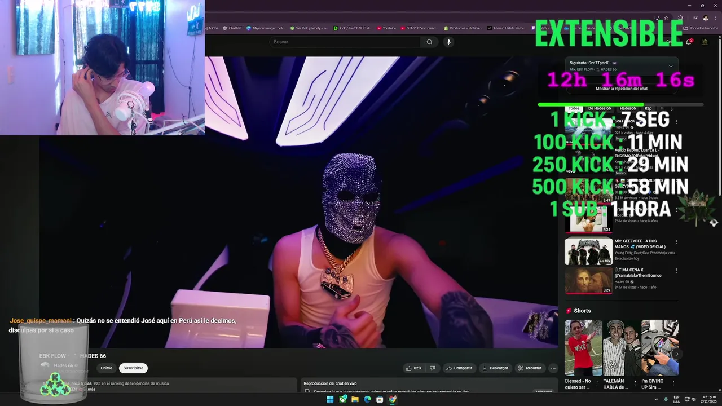Image resolution: width=722 pixels, height=406 pixels.
Task: Open the Ver Rick y Morty bookmark
Action: point(309,28)
